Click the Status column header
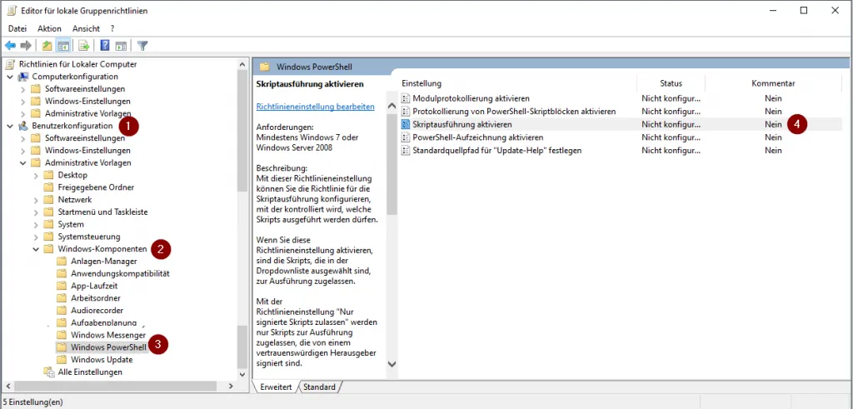This screenshot has width=853, height=409. tap(671, 83)
